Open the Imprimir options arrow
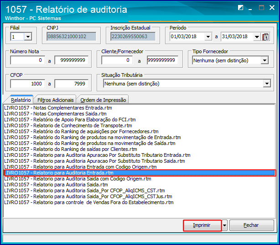 (224, 225)
